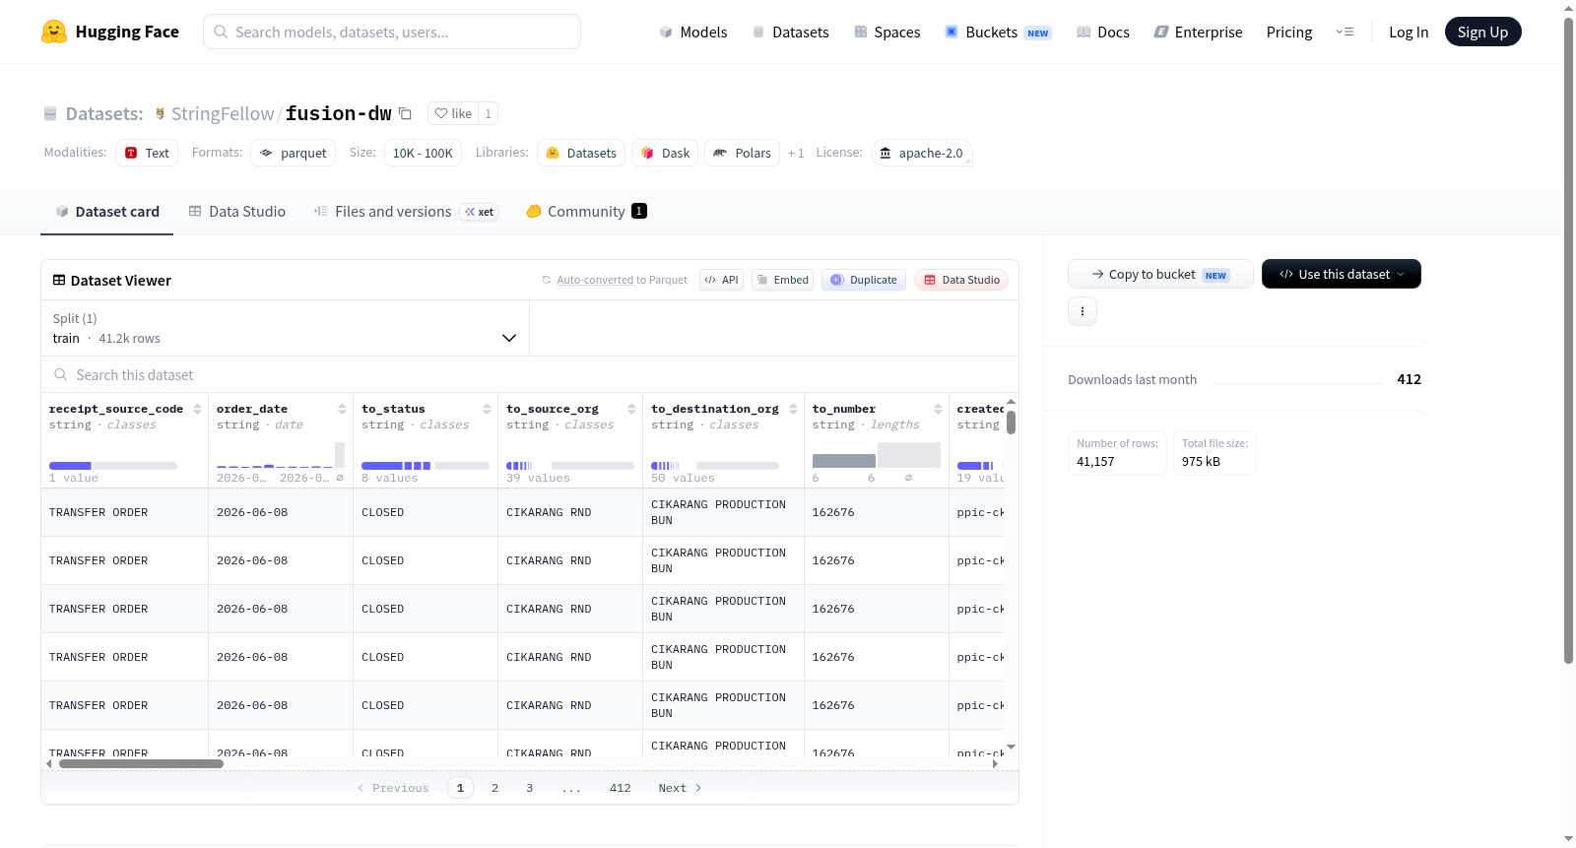The height and width of the screenshot is (848, 1576).
Task: Expand the Use this dataset menu
Action: pyautogui.click(x=1341, y=274)
